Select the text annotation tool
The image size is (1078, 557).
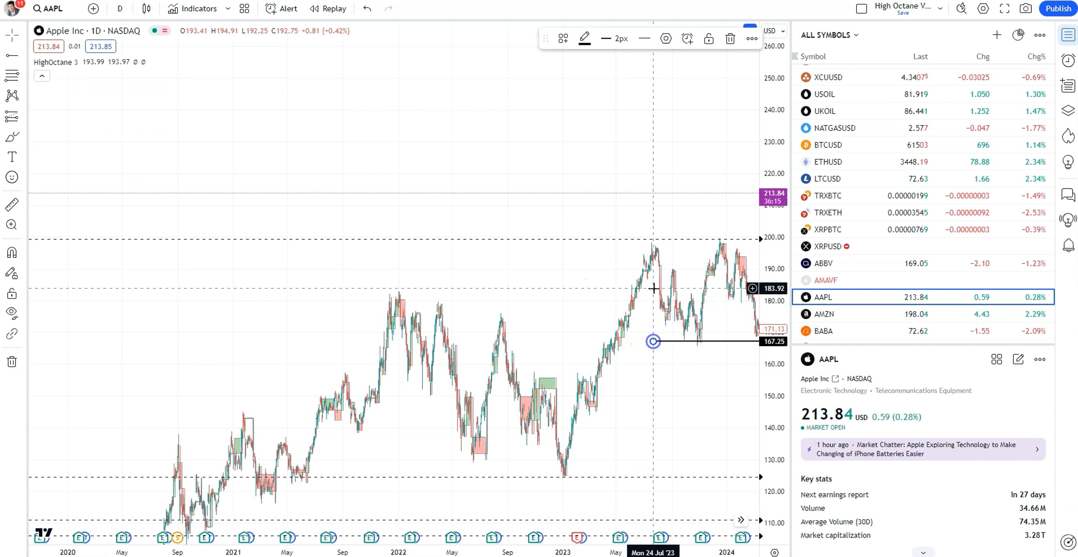tap(12, 157)
